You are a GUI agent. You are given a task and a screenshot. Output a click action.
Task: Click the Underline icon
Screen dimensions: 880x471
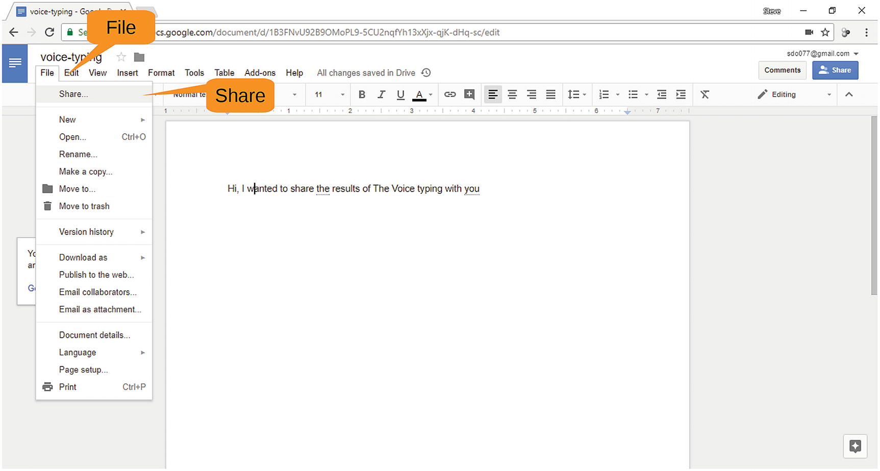pyautogui.click(x=400, y=94)
